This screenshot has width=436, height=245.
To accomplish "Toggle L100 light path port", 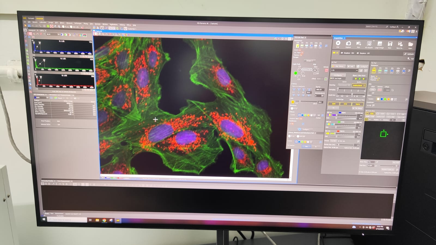I will coord(295,73).
